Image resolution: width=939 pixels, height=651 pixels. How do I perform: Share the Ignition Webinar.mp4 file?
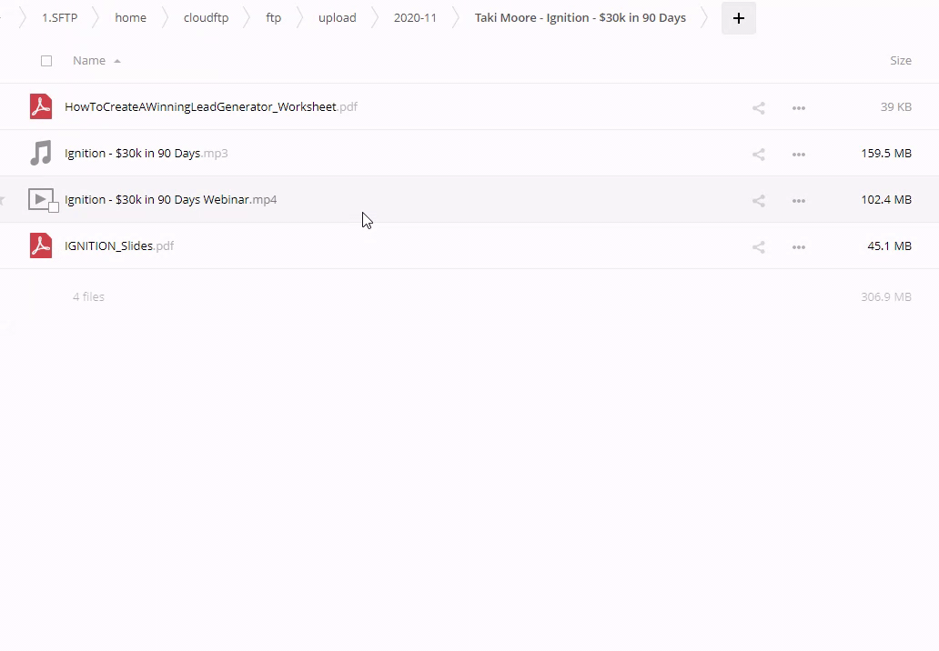[x=758, y=200]
